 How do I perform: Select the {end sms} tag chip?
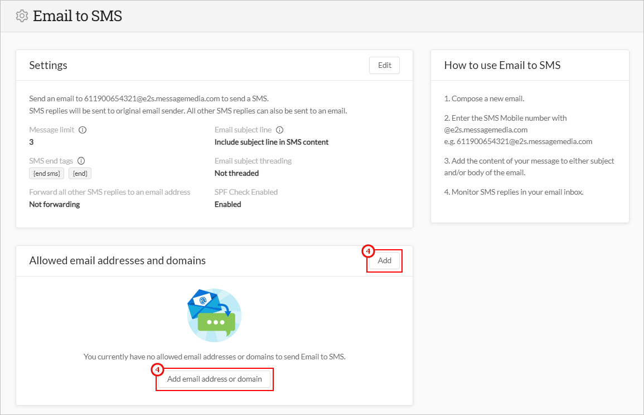pos(46,173)
